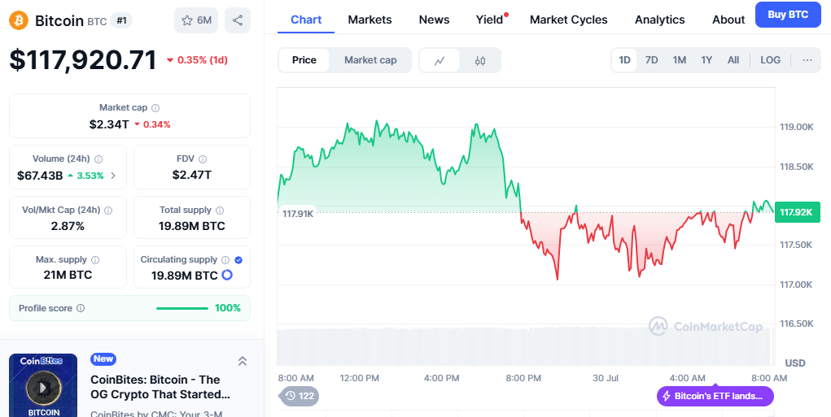Open the Analytics tab
The image size is (831, 417).
click(x=660, y=20)
